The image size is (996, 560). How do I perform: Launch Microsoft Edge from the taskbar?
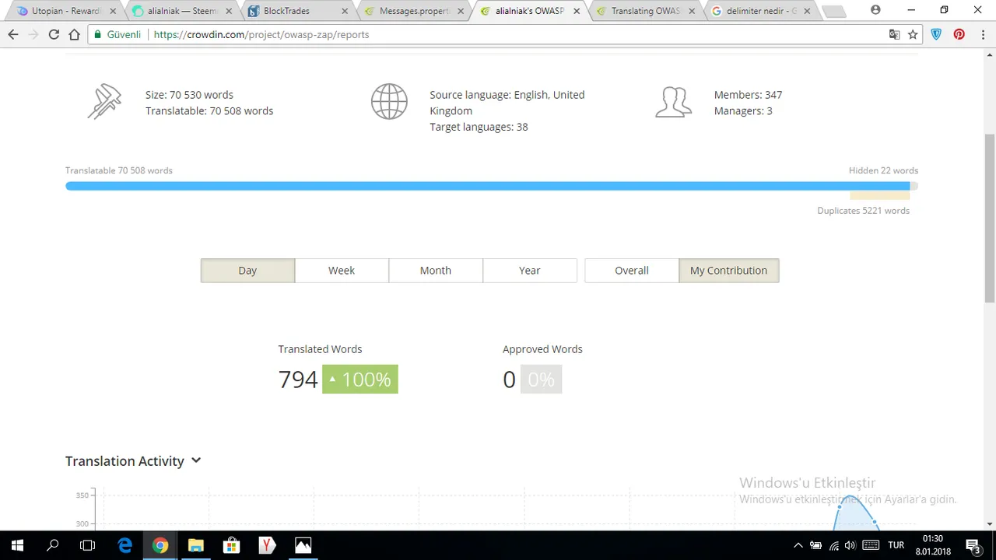[x=124, y=545]
